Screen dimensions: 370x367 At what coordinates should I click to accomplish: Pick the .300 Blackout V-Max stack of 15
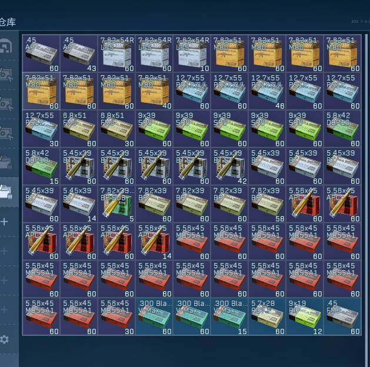click(229, 317)
